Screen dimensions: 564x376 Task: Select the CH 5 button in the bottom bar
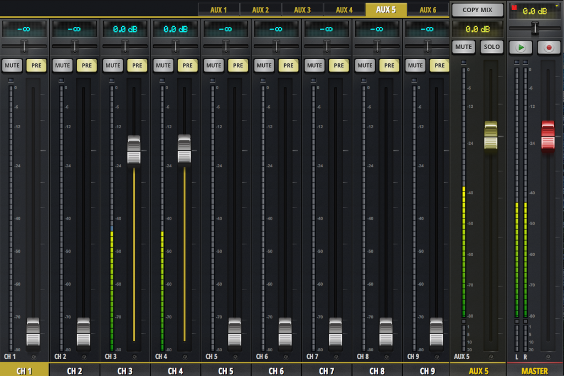pos(225,370)
